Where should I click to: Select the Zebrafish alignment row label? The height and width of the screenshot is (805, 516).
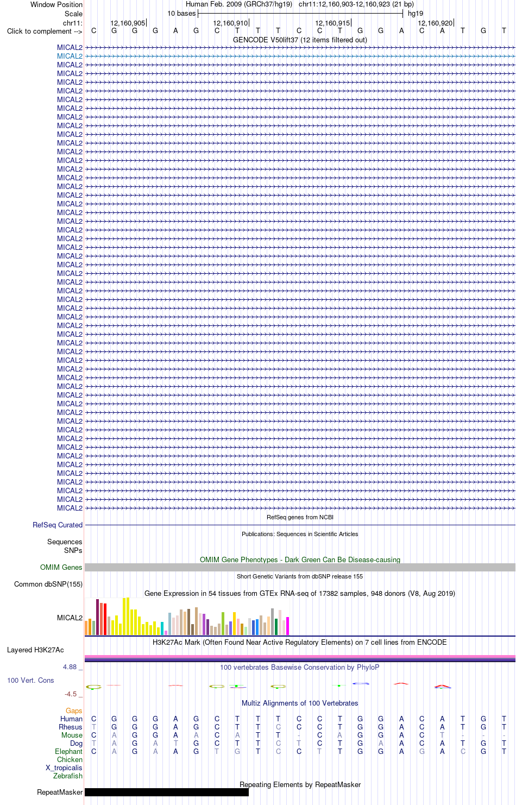[x=68, y=776]
